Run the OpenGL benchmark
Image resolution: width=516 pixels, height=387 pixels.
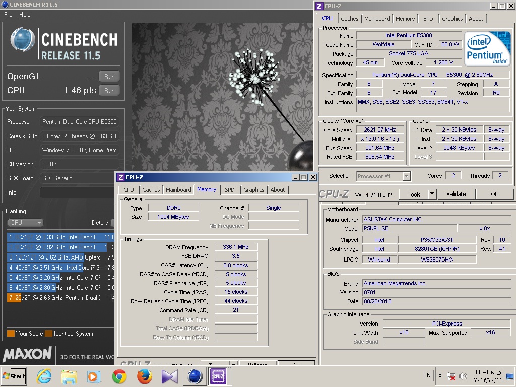pos(109,77)
